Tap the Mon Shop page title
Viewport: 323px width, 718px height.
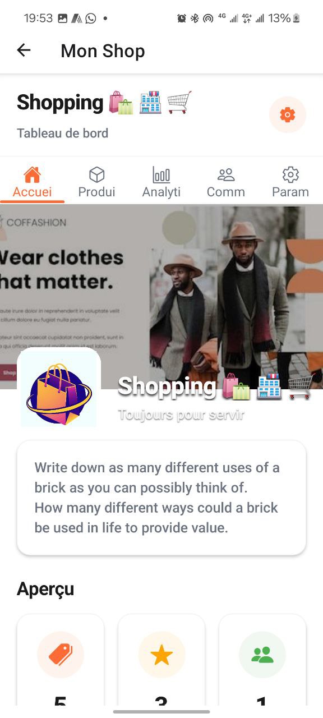point(103,51)
